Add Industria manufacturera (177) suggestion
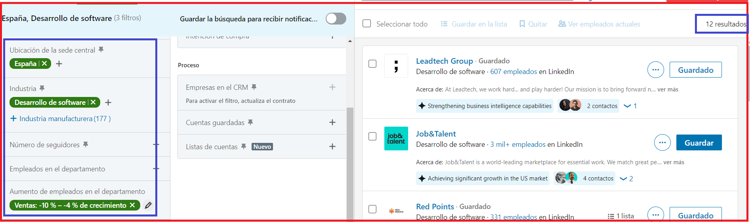 tap(60, 119)
